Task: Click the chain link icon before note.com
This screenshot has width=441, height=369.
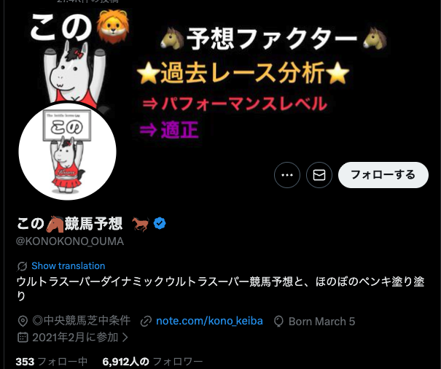Action: (146, 322)
